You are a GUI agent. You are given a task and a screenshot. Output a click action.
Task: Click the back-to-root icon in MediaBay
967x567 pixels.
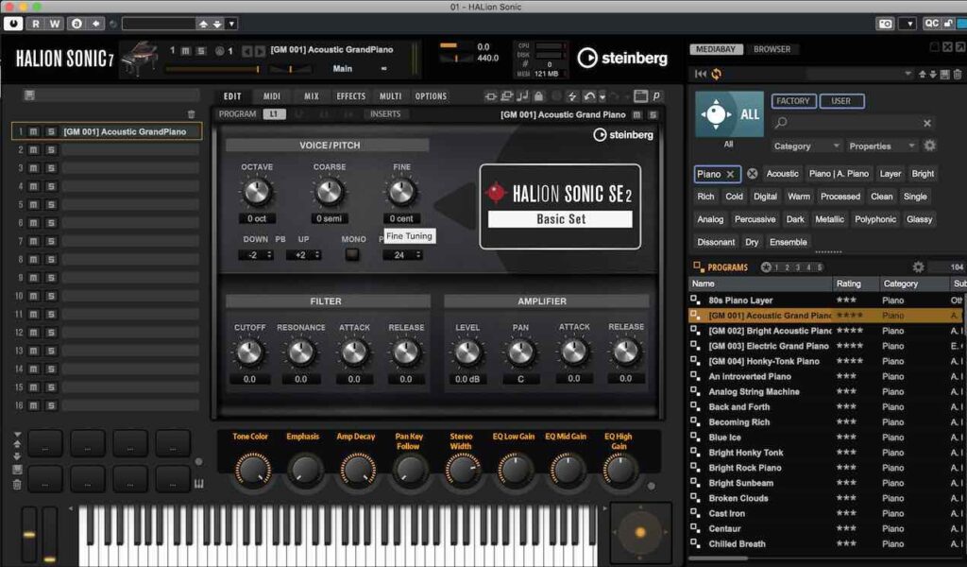(700, 73)
